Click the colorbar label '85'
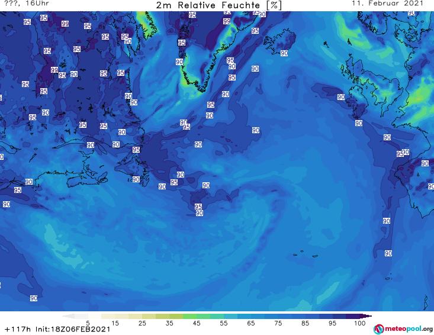This screenshot has width=434, height=335. click(x=306, y=323)
